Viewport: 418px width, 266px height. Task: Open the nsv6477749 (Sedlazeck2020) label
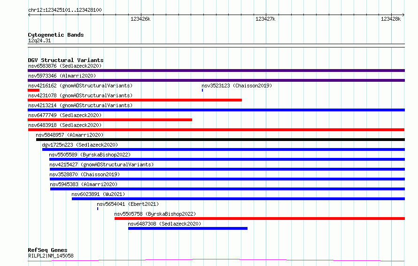click(x=65, y=115)
